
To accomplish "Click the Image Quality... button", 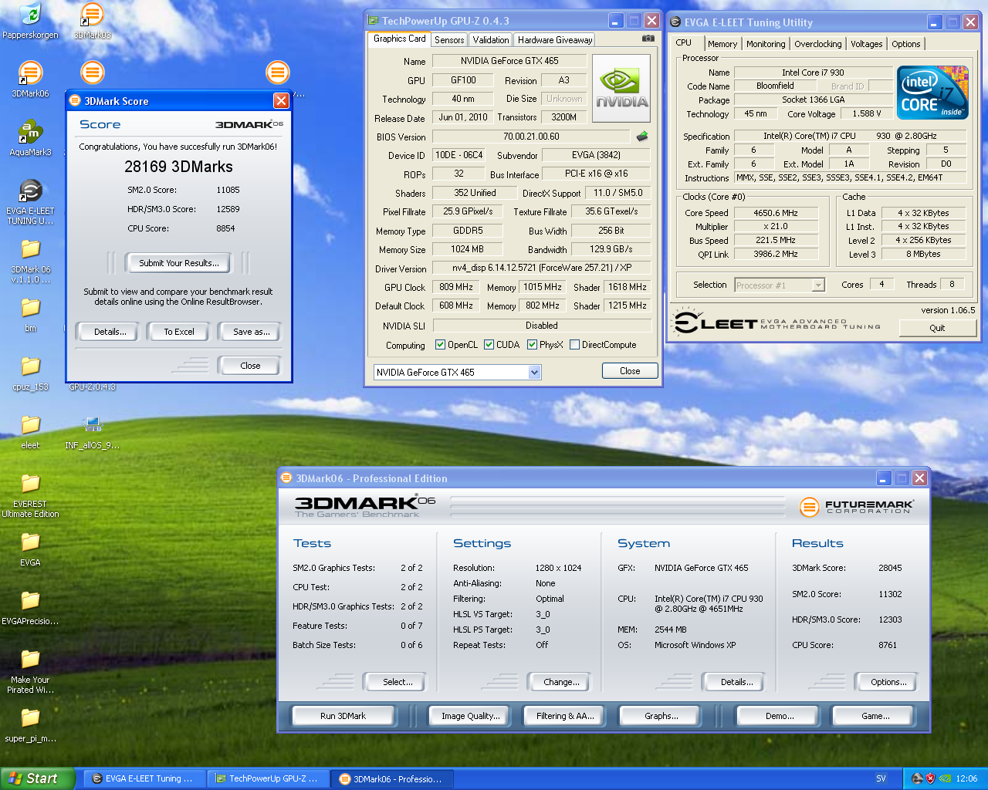I will (470, 716).
